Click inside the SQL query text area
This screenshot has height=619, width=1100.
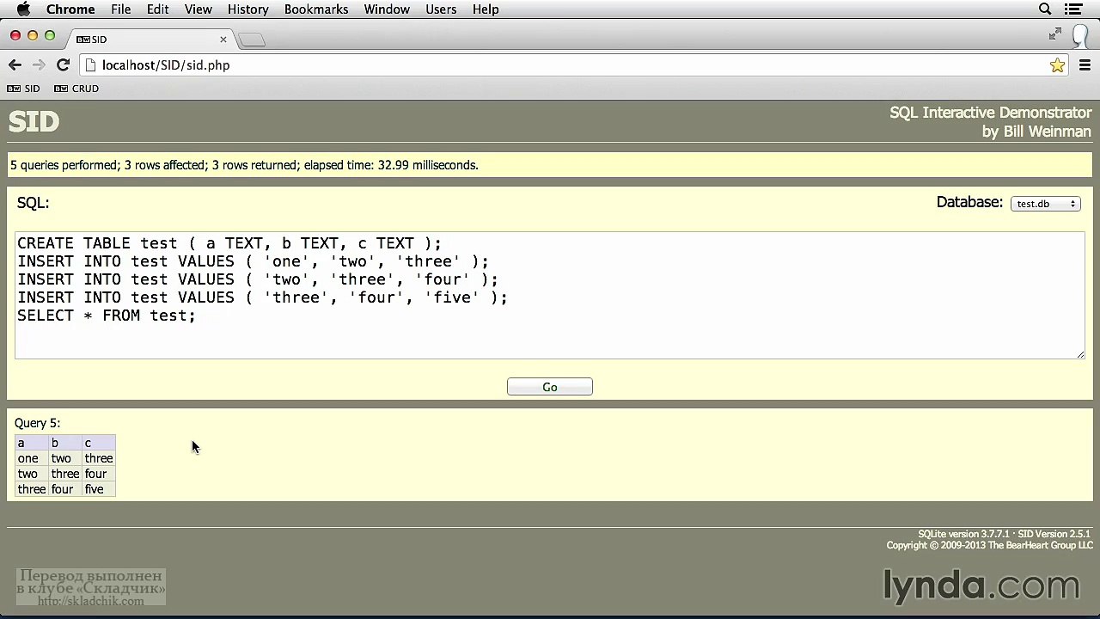[550, 294]
